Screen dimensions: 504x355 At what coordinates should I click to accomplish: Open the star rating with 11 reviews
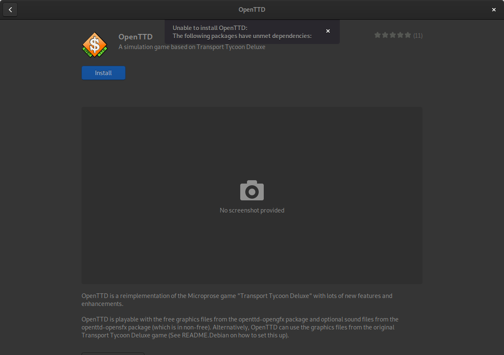pos(398,35)
